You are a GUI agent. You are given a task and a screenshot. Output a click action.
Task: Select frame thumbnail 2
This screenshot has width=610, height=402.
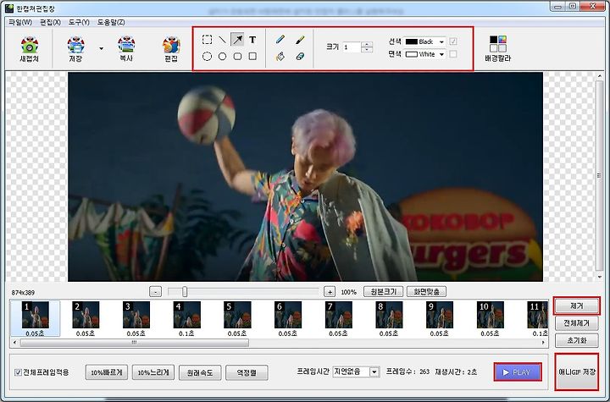click(86, 318)
